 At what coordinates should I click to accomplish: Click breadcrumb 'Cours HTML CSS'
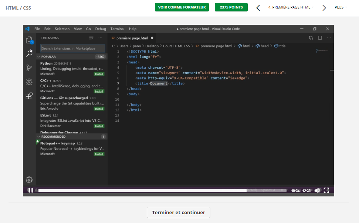176,46
